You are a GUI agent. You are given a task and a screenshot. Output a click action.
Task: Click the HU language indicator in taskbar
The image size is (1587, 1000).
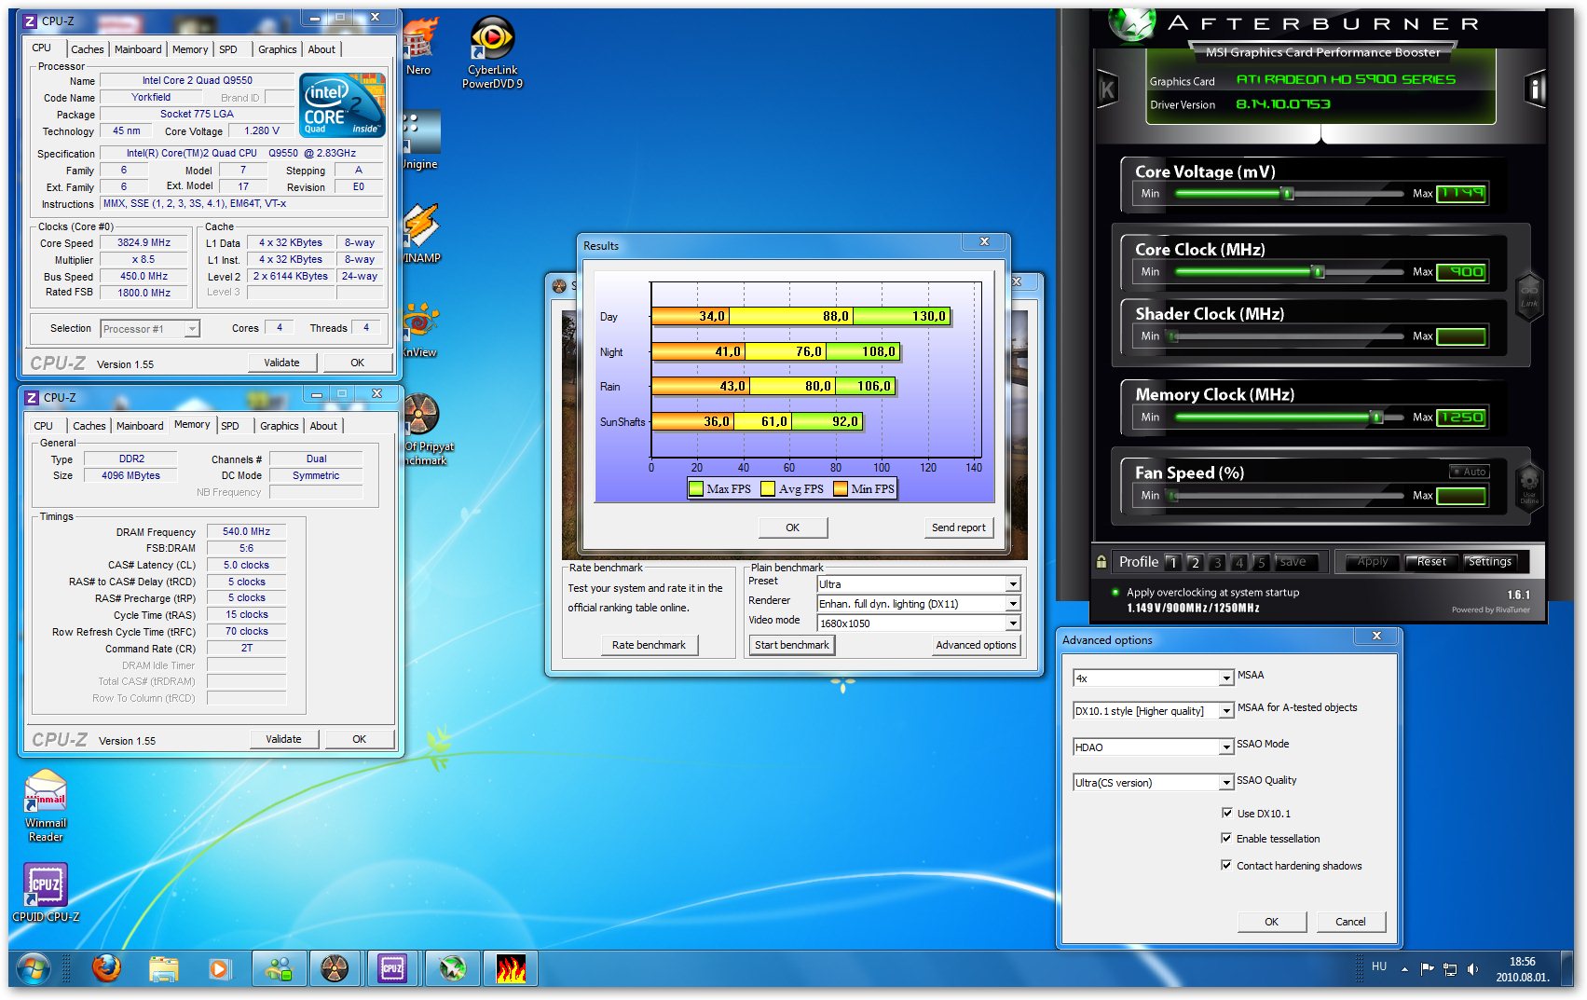[1379, 966]
